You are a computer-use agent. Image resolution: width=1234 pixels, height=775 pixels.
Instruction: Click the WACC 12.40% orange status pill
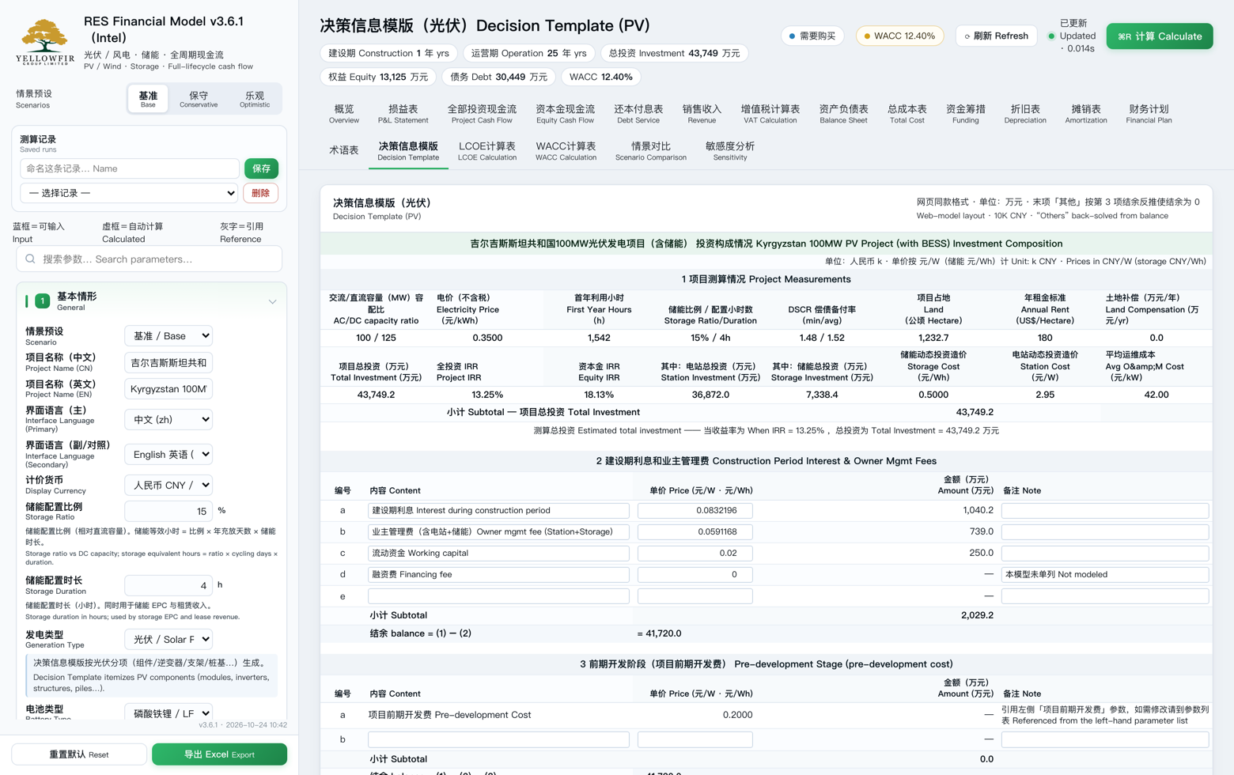[x=899, y=36]
